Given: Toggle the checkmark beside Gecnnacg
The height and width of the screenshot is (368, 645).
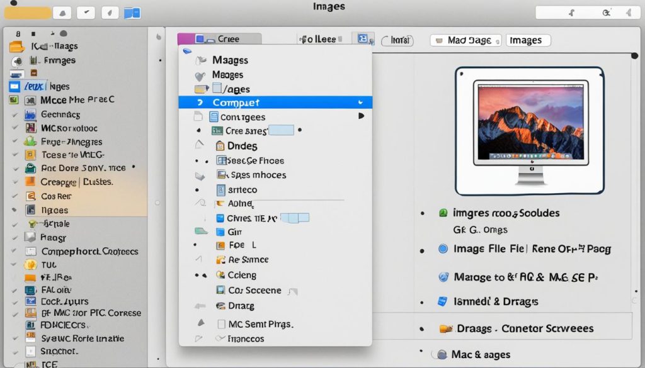Looking at the screenshot, I should pyautogui.click(x=15, y=115).
